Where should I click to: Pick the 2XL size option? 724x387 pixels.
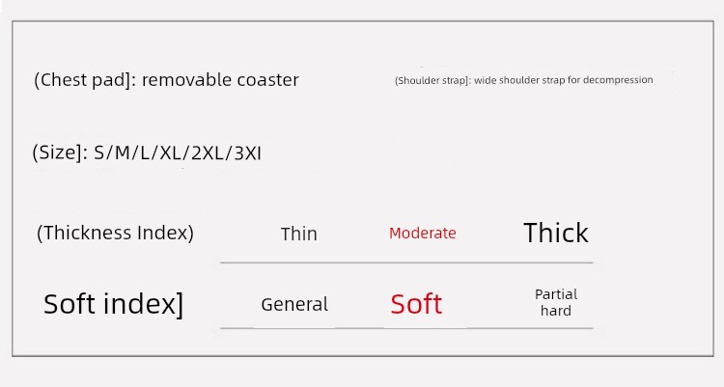[206, 152]
